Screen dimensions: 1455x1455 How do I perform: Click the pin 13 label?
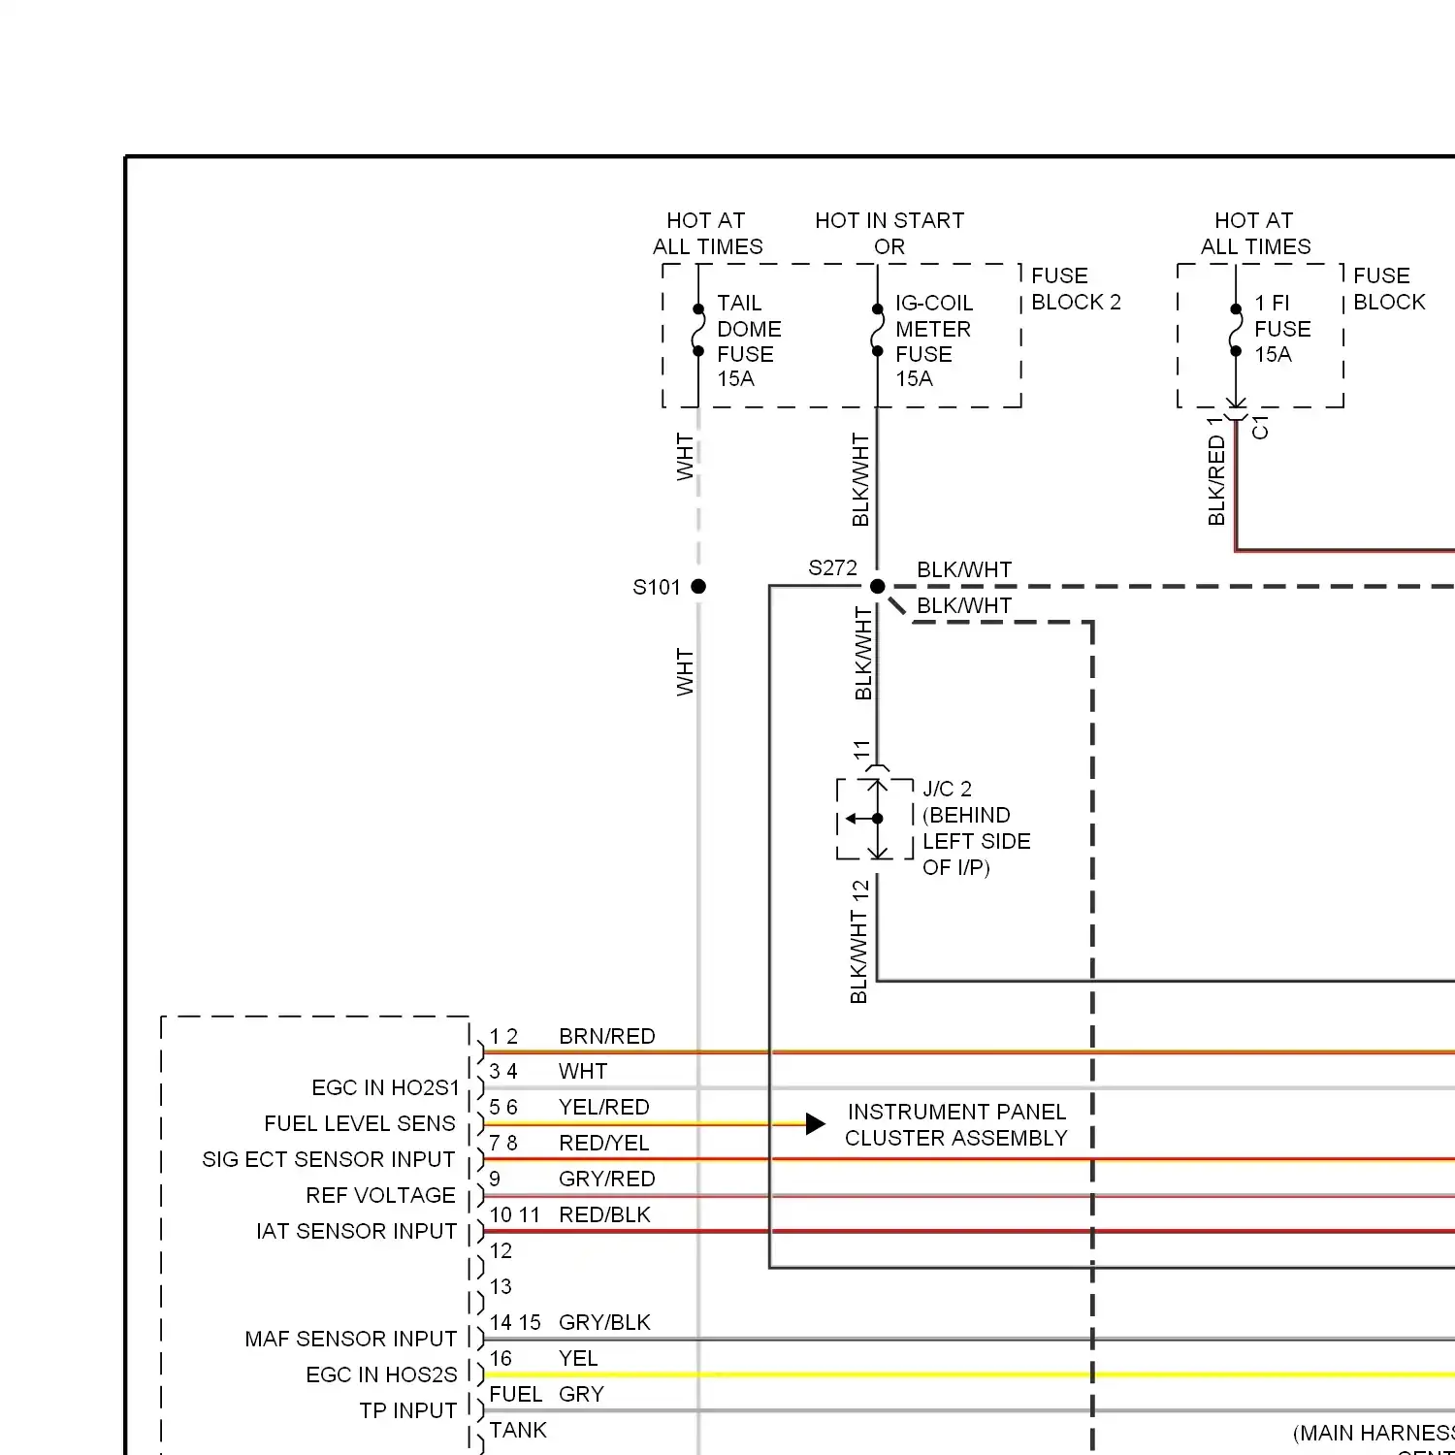point(501,1287)
